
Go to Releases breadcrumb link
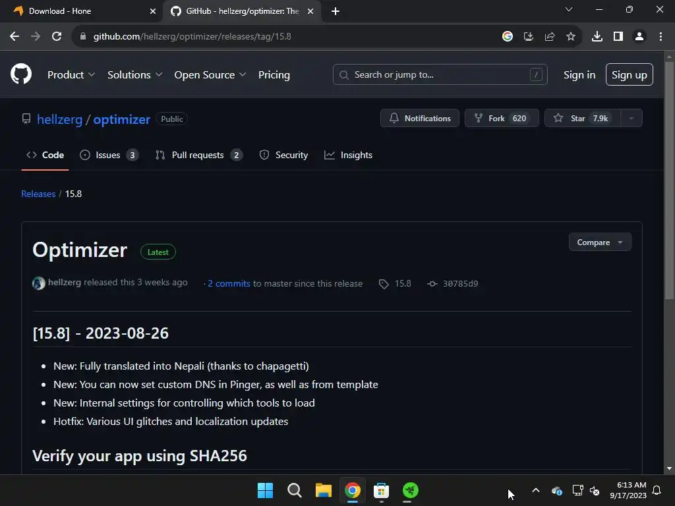(x=38, y=194)
